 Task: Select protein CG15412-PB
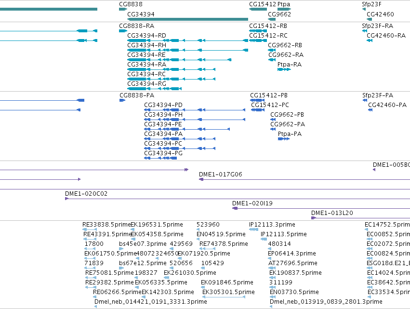coord(269,95)
